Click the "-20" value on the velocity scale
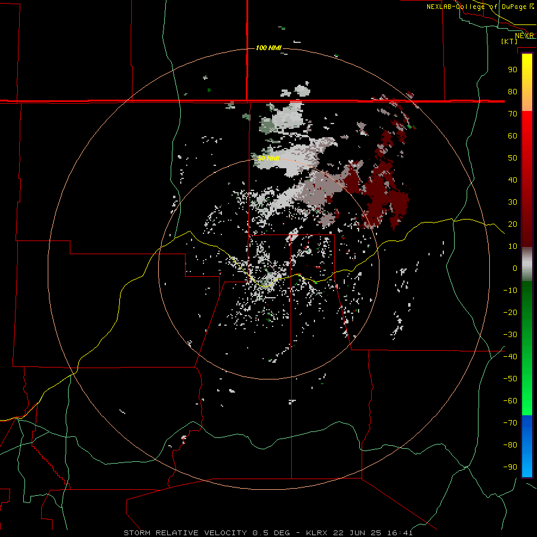Screen dimensions: 537x537 510,313
